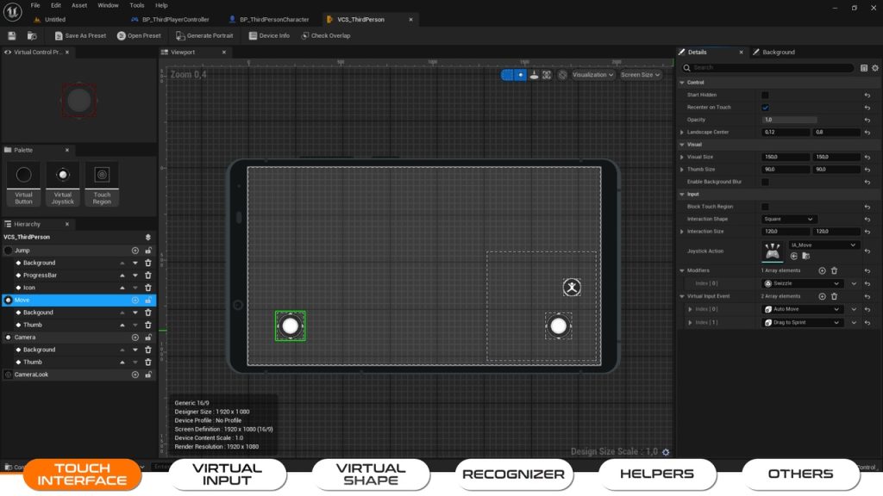Pick the Touch Region palette item
Image resolution: width=883 pixels, height=496 pixels.
coord(102,183)
